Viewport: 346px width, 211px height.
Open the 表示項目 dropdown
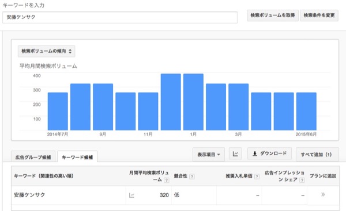[x=209, y=155]
